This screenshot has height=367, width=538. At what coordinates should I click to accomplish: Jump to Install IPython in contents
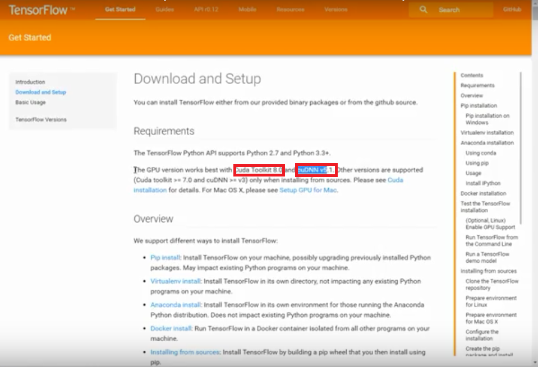pyautogui.click(x=483, y=183)
